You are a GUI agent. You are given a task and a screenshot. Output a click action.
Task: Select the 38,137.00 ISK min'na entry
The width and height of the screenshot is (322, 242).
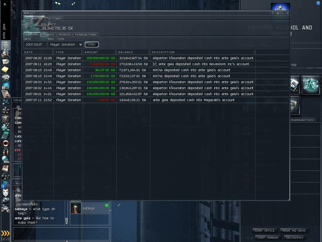pyautogui.click(x=156, y=70)
